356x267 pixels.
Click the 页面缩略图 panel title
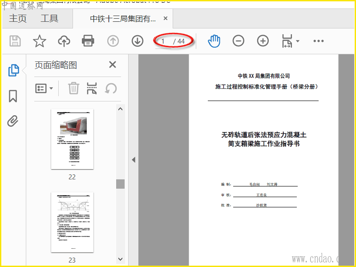pyautogui.click(x=56, y=65)
